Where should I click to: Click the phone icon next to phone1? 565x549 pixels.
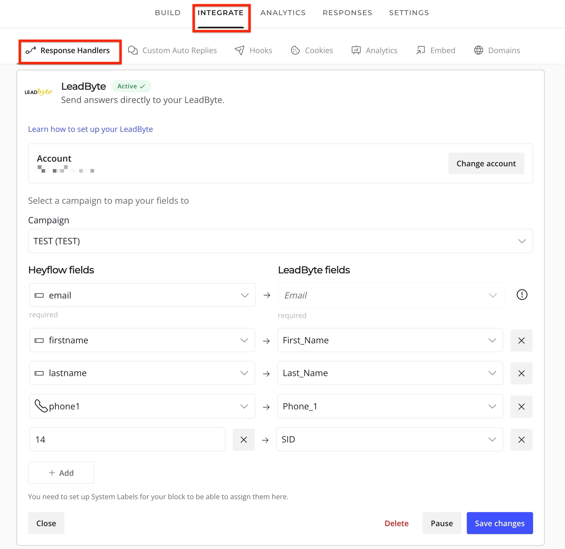[42, 406]
